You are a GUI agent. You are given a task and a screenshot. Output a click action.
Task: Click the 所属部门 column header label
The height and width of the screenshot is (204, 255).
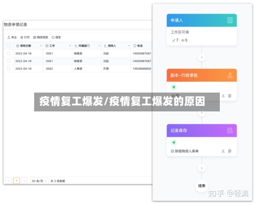coord(84,46)
